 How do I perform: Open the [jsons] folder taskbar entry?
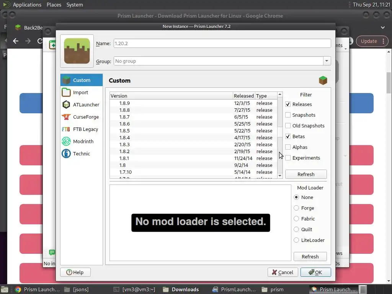(77, 289)
